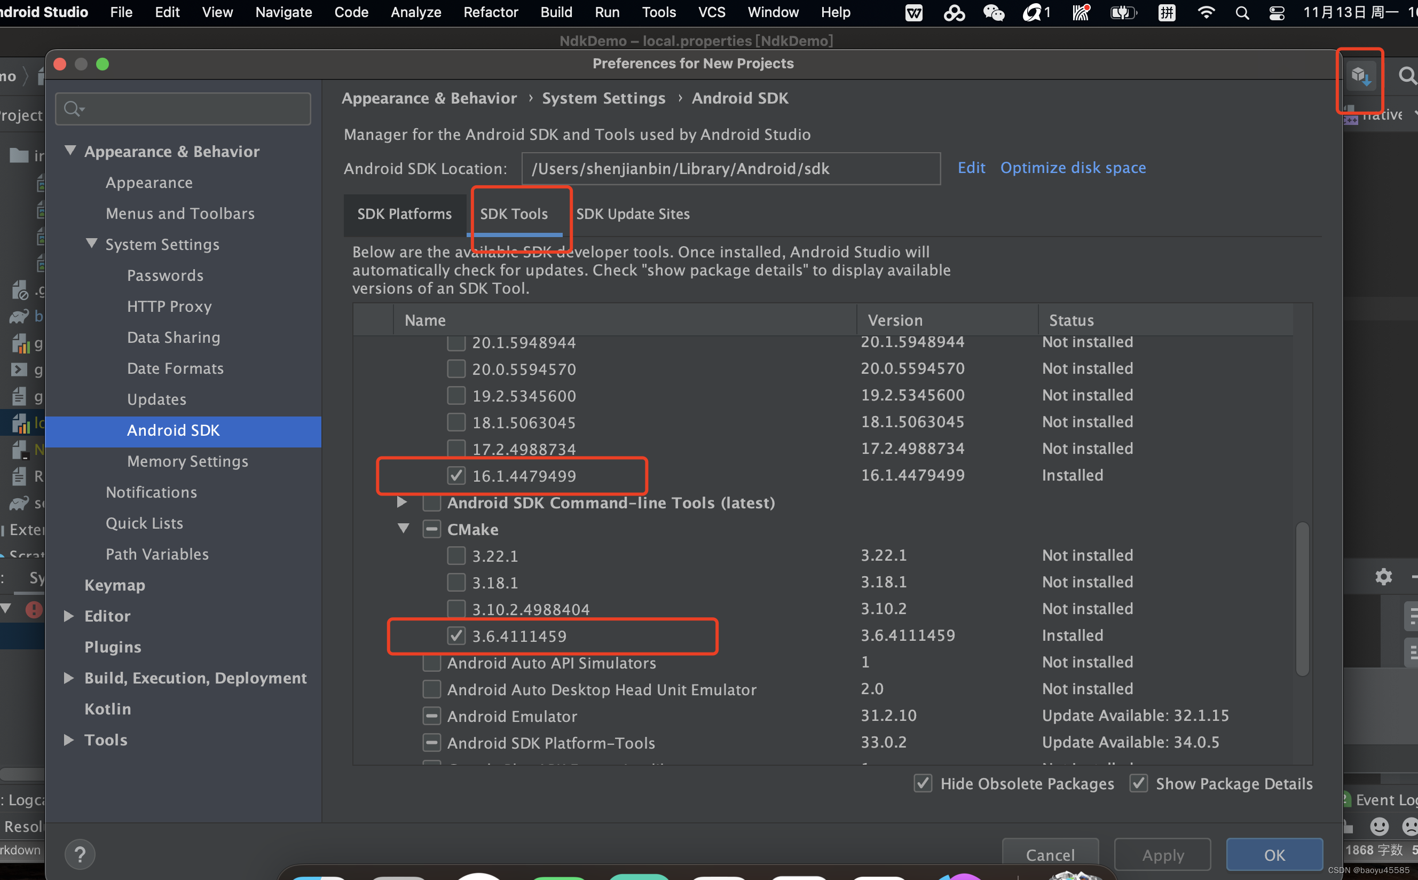
Task: Toggle the CMake group checkbox
Action: click(x=431, y=529)
